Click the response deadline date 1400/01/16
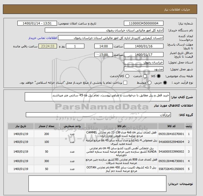The height and width of the screenshot is (196, 203). [x=144, y=46]
